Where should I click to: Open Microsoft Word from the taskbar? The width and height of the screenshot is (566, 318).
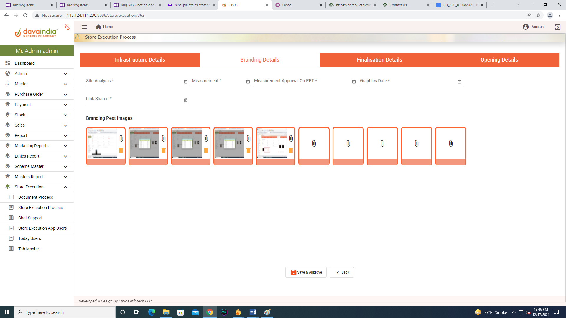click(253, 312)
